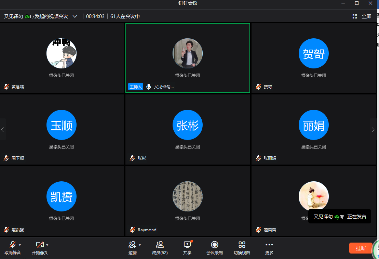Open invite dropdown arrow
This screenshot has width=379, height=259.
[x=140, y=245]
